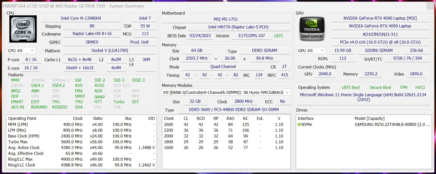Click the memory clock 2593.7 MHz field
Image resolution: width=436 pixels, height=174 pixels.
[x=197, y=58]
